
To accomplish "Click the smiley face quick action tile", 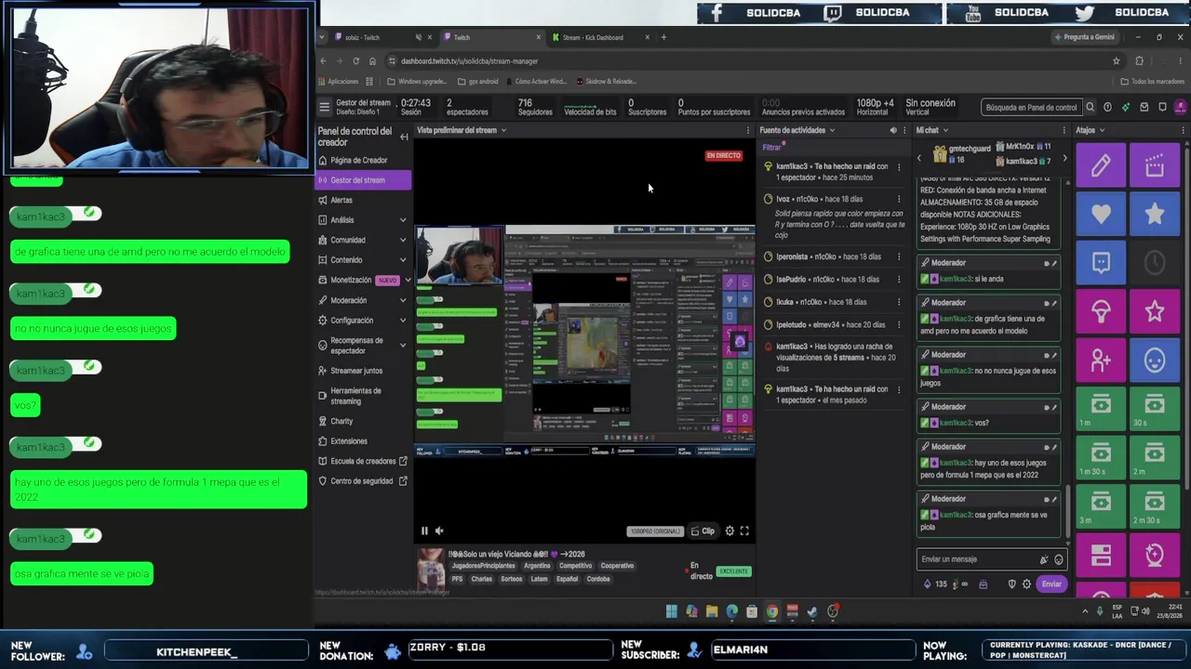I will coord(1155,360).
